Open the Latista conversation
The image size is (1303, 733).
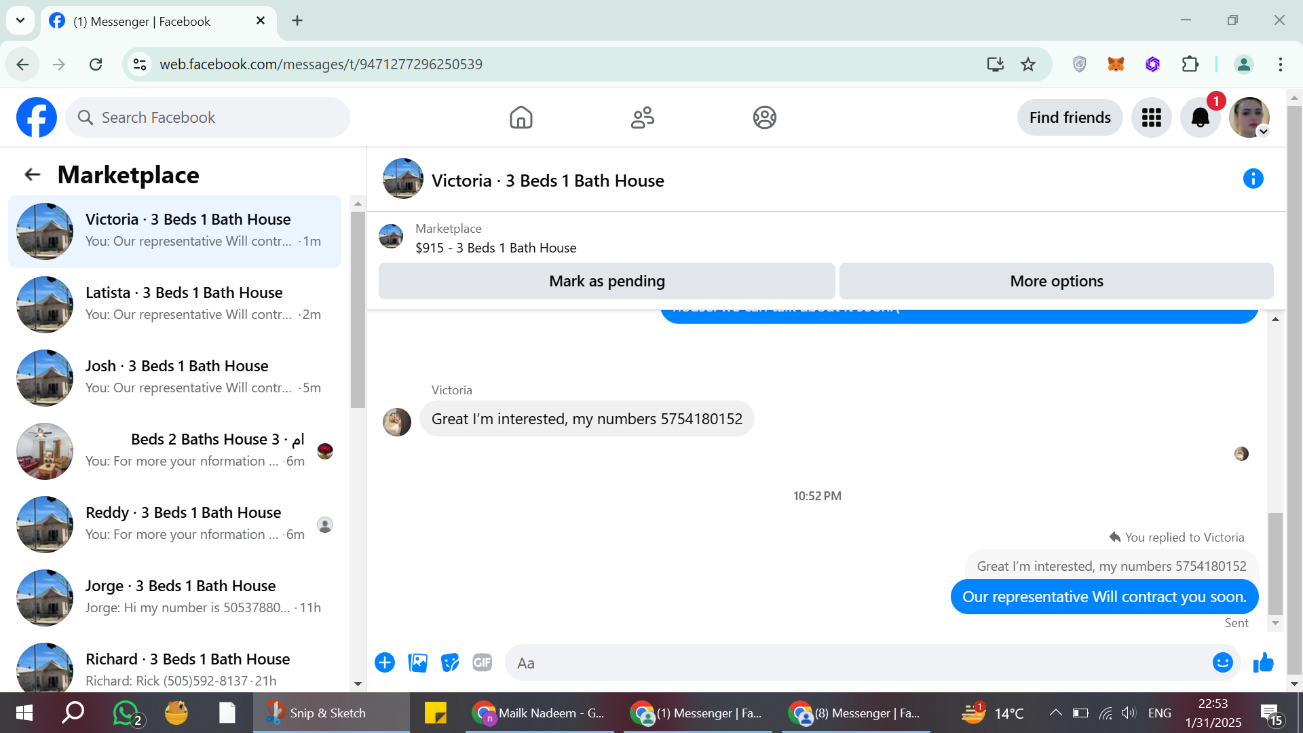(174, 305)
